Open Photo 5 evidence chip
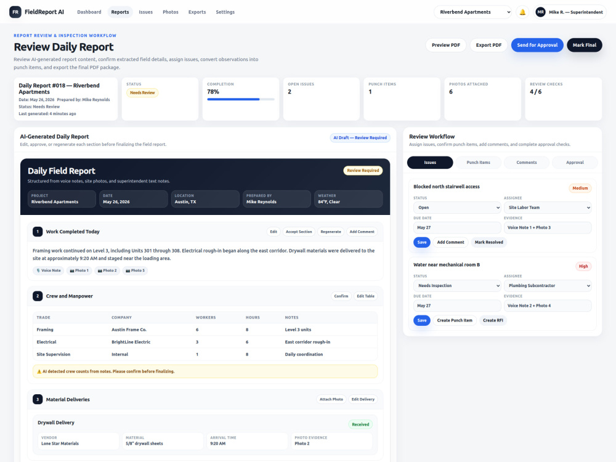Viewport: 616px width, 462px height. [x=135, y=270]
